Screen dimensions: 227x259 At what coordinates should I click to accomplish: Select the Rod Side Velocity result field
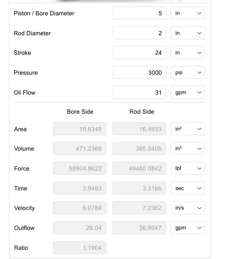pyautogui.click(x=139, y=208)
